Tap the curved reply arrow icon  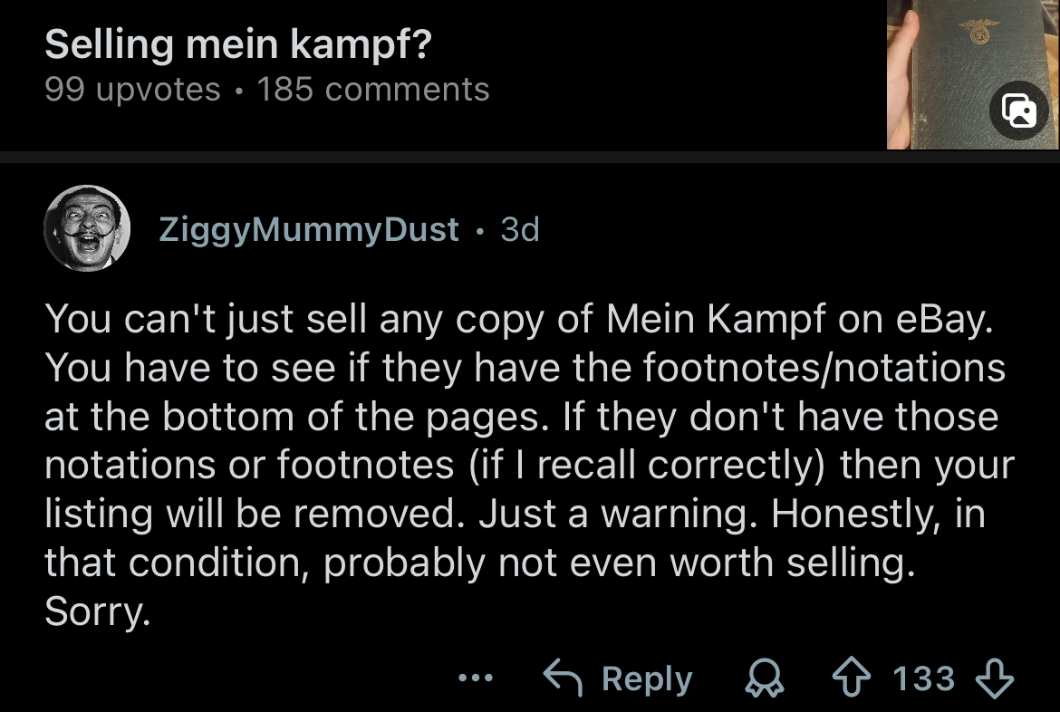[562, 678]
